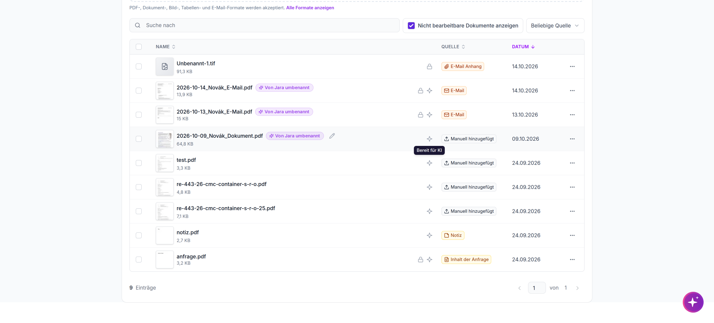Screen dimensions: 714x323
Task: Click the 'Von Jara umbenannt' badge on 2026-10-13_Novák_E-Mail.pdf
Action: 284,112
